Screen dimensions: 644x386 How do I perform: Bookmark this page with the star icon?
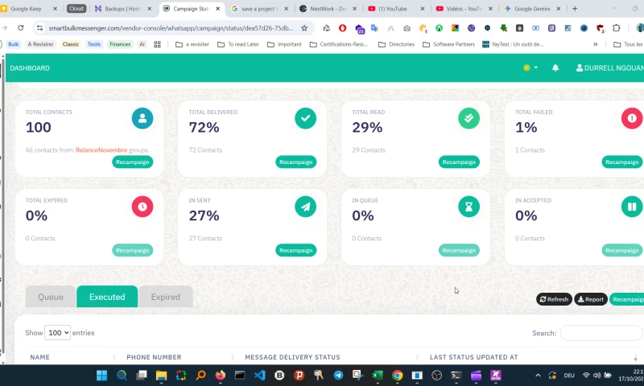[304, 27]
